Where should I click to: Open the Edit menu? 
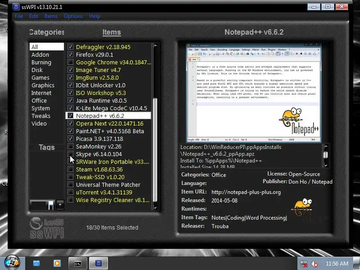33,16
